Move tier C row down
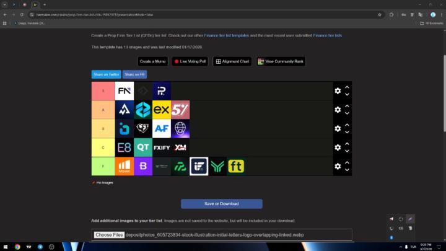 pos(347,151)
